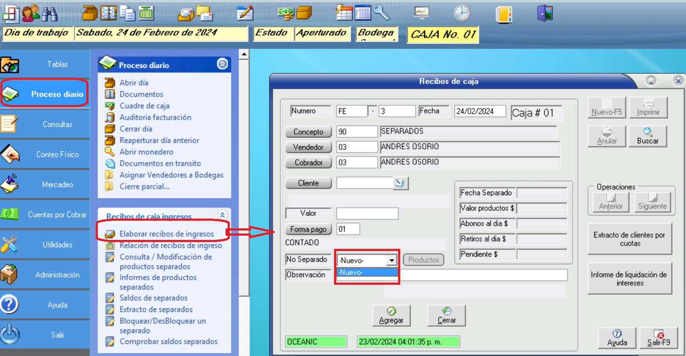
Task: Click Extracto de clientes por cuotas button
Action: 629,239
